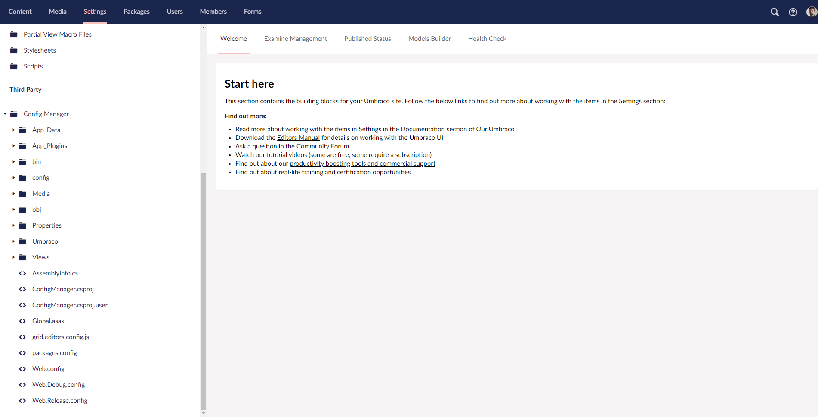This screenshot has width=818, height=417.
Task: Open the user avatar menu
Action: pyautogui.click(x=812, y=12)
